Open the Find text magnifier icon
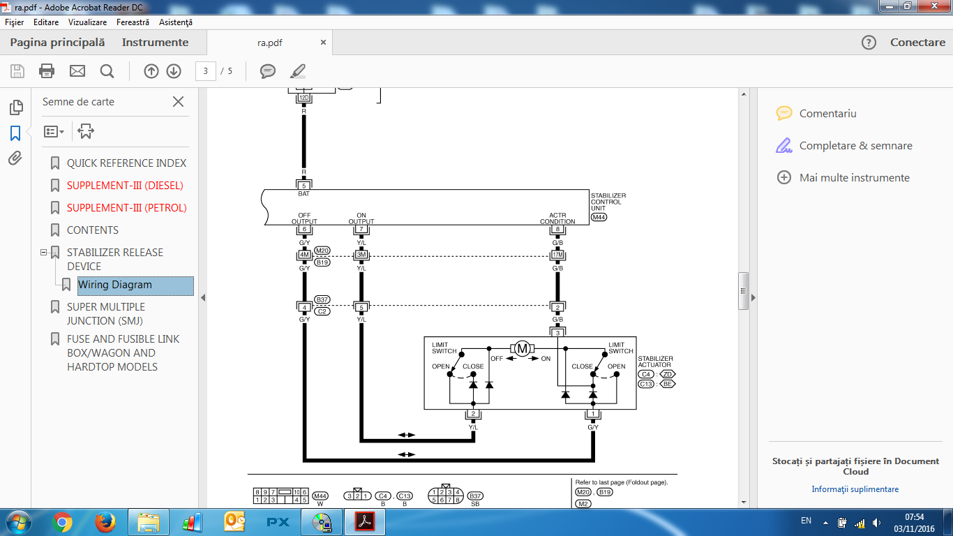The image size is (953, 536). 107,70
